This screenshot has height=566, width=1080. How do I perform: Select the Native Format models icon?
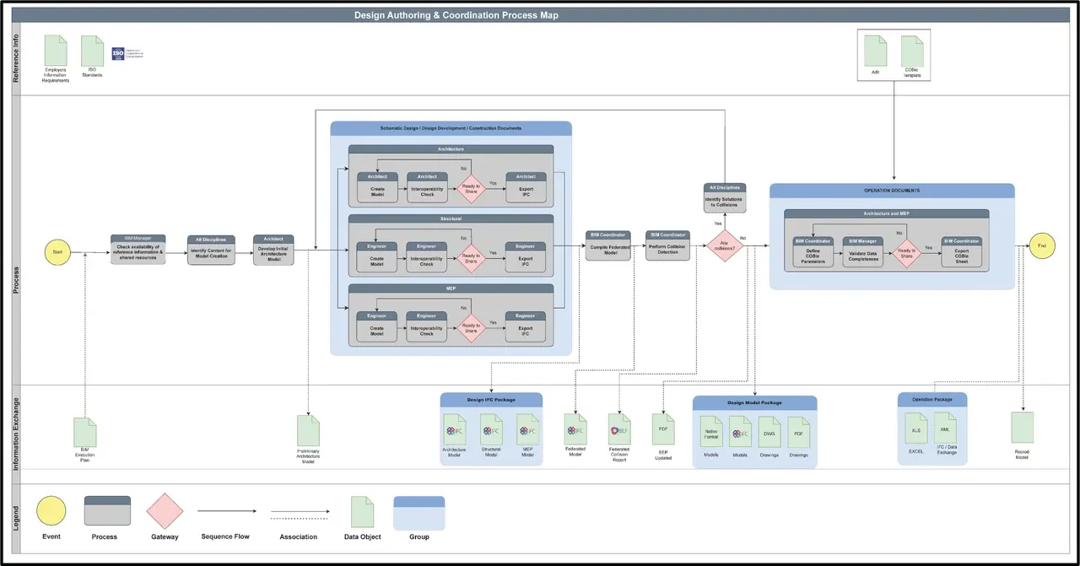pos(711,432)
